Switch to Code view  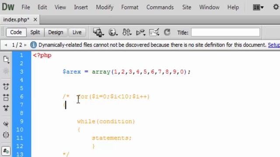[16, 32]
